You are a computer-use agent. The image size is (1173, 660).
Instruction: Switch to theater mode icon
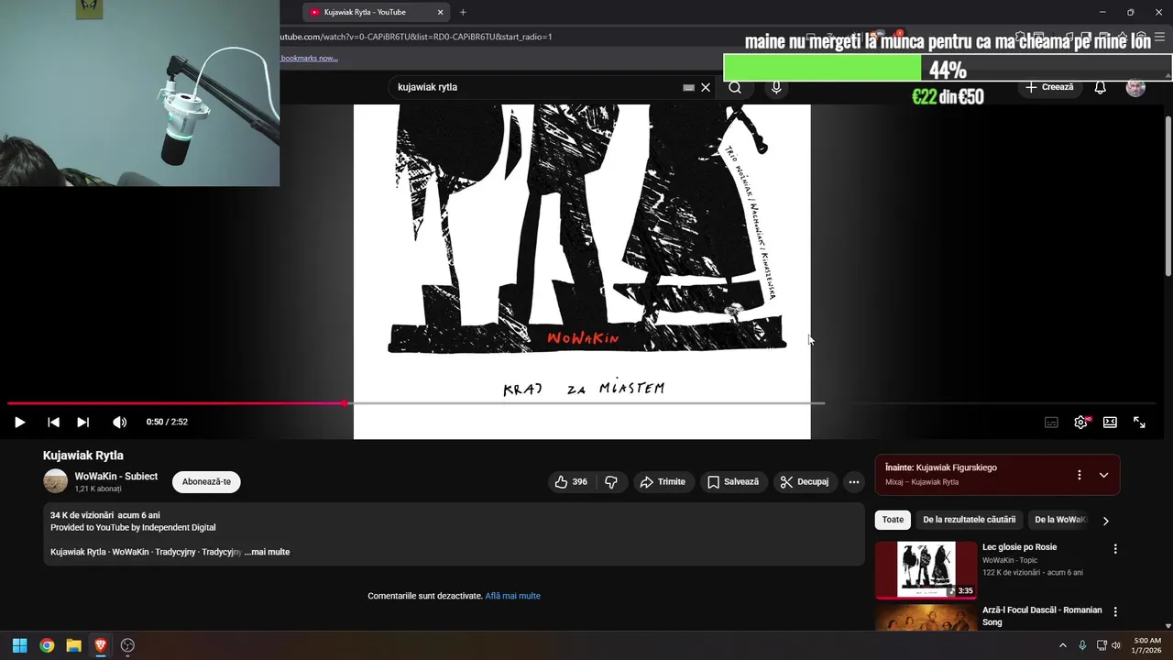click(1110, 422)
